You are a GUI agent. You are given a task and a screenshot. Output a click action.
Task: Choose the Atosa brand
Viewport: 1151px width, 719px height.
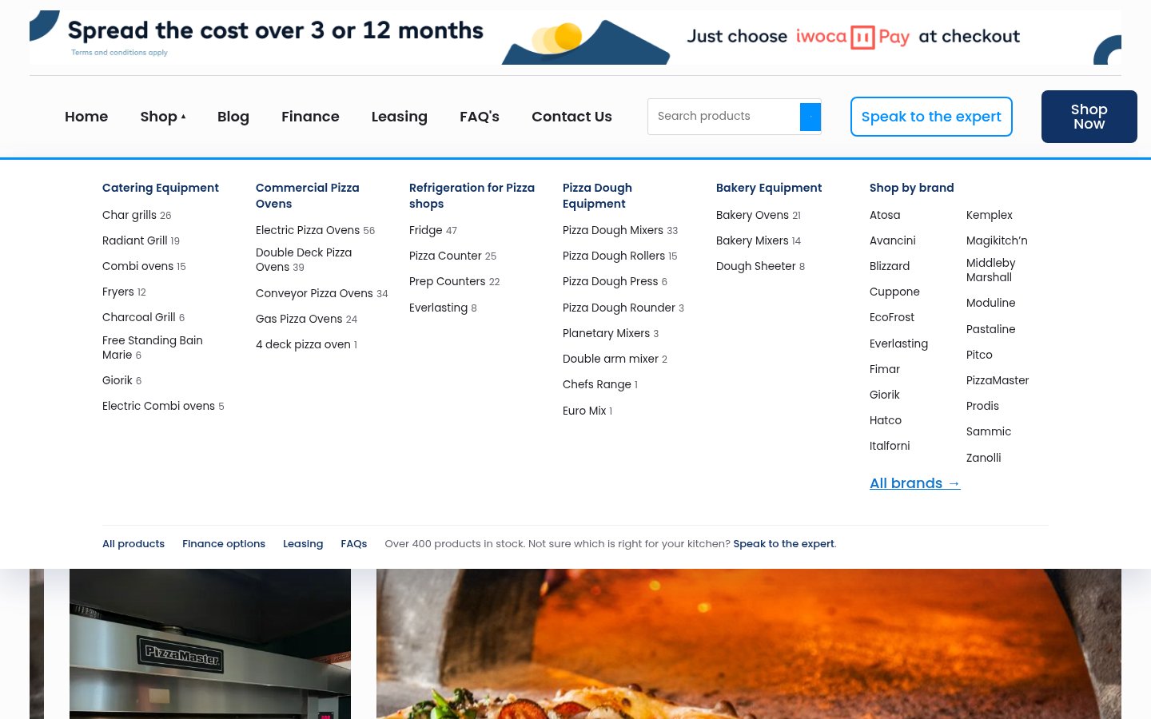(x=885, y=215)
